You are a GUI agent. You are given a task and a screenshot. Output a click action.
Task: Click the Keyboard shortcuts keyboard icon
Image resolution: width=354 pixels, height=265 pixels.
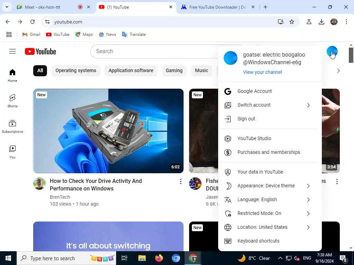tap(228, 241)
